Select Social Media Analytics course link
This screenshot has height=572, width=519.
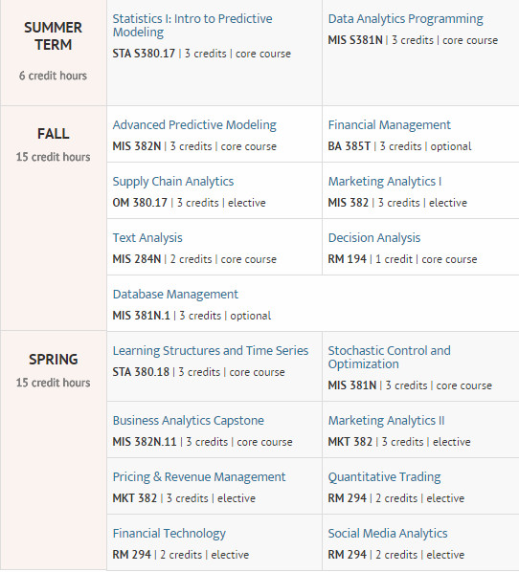coord(388,534)
